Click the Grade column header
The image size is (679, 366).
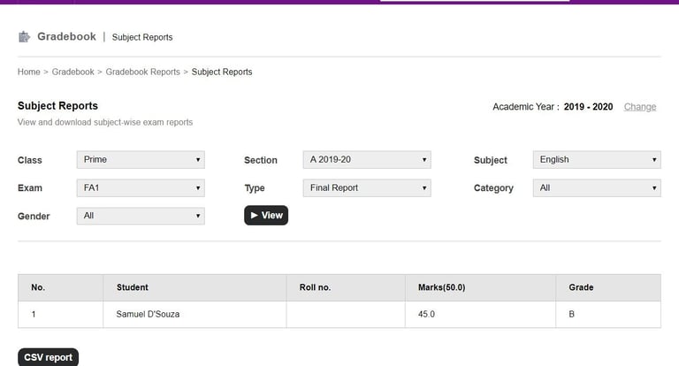pyautogui.click(x=581, y=287)
